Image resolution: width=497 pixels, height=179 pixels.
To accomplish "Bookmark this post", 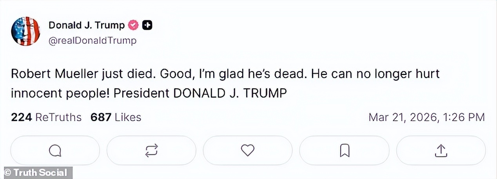I will coord(344,150).
